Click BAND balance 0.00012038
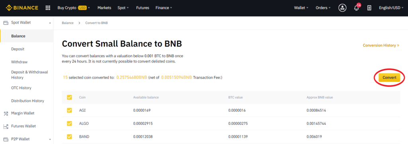This screenshot has width=408, height=144. (143, 136)
